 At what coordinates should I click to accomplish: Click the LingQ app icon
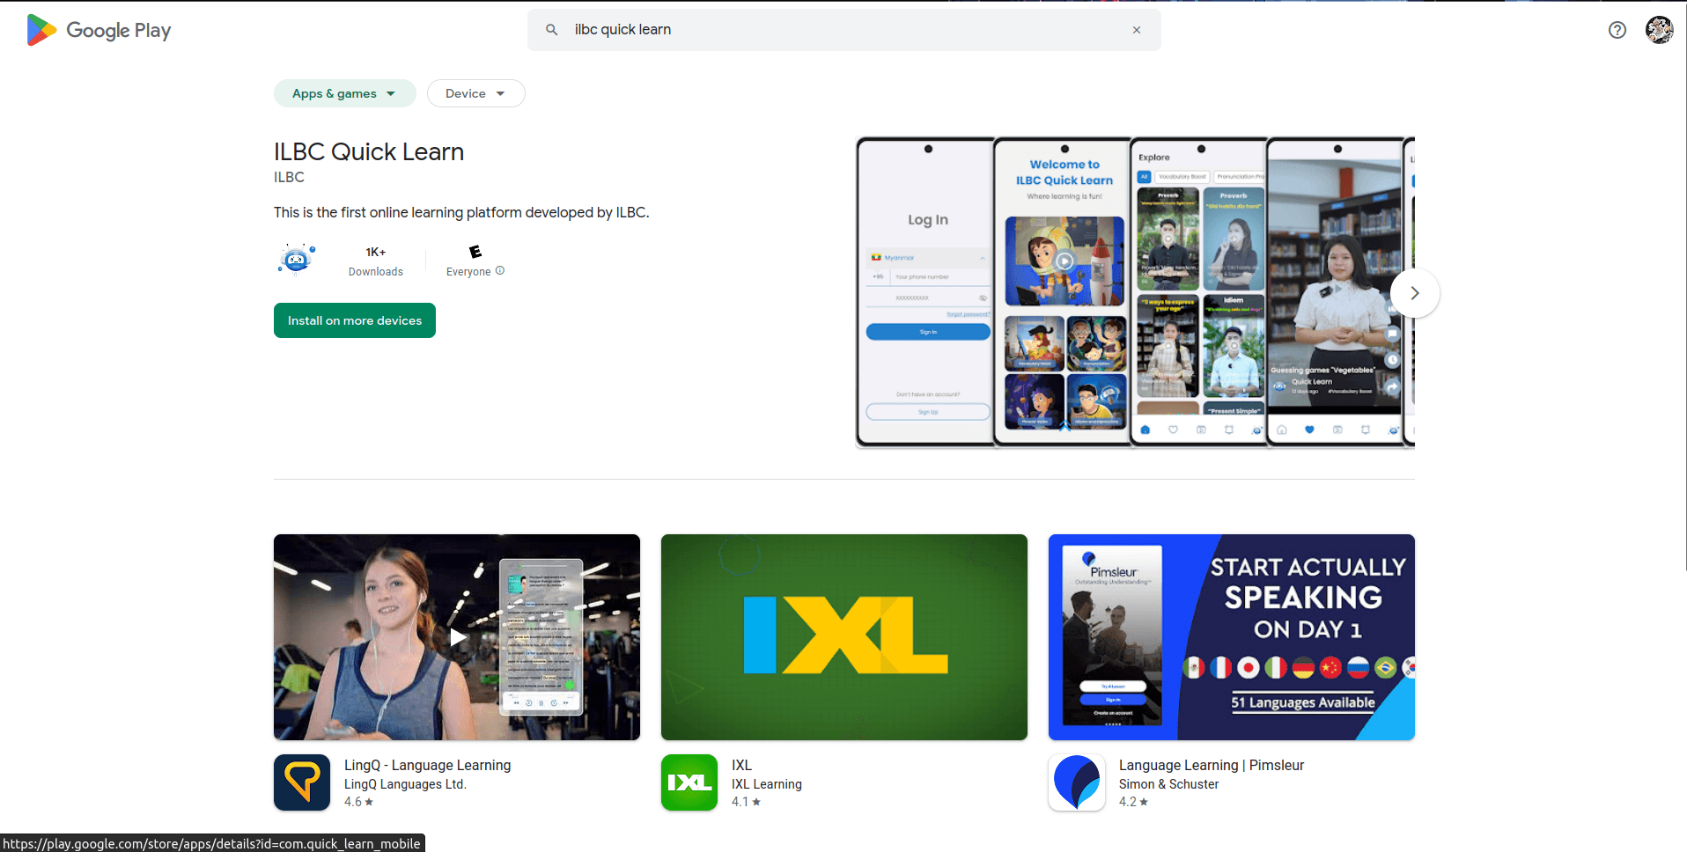[x=302, y=782]
